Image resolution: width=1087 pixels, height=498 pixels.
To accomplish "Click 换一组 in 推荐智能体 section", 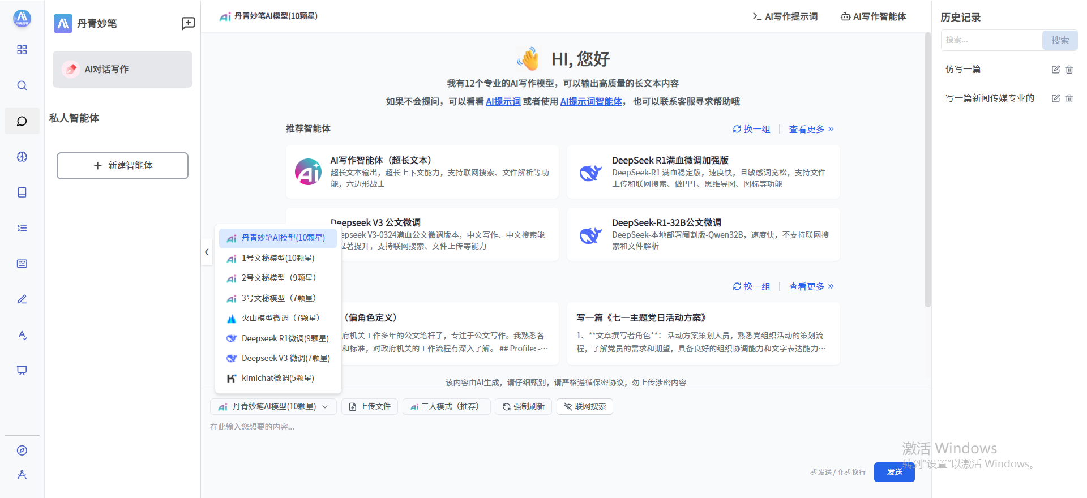I will pos(752,129).
